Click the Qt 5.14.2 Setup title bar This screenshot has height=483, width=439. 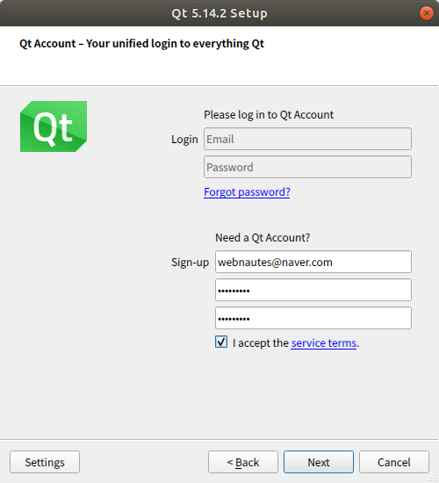pyautogui.click(x=219, y=13)
